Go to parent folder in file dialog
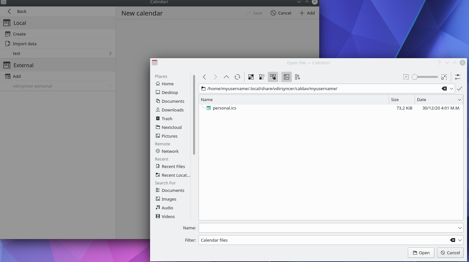Image resolution: width=469 pixels, height=262 pixels. 226,77
